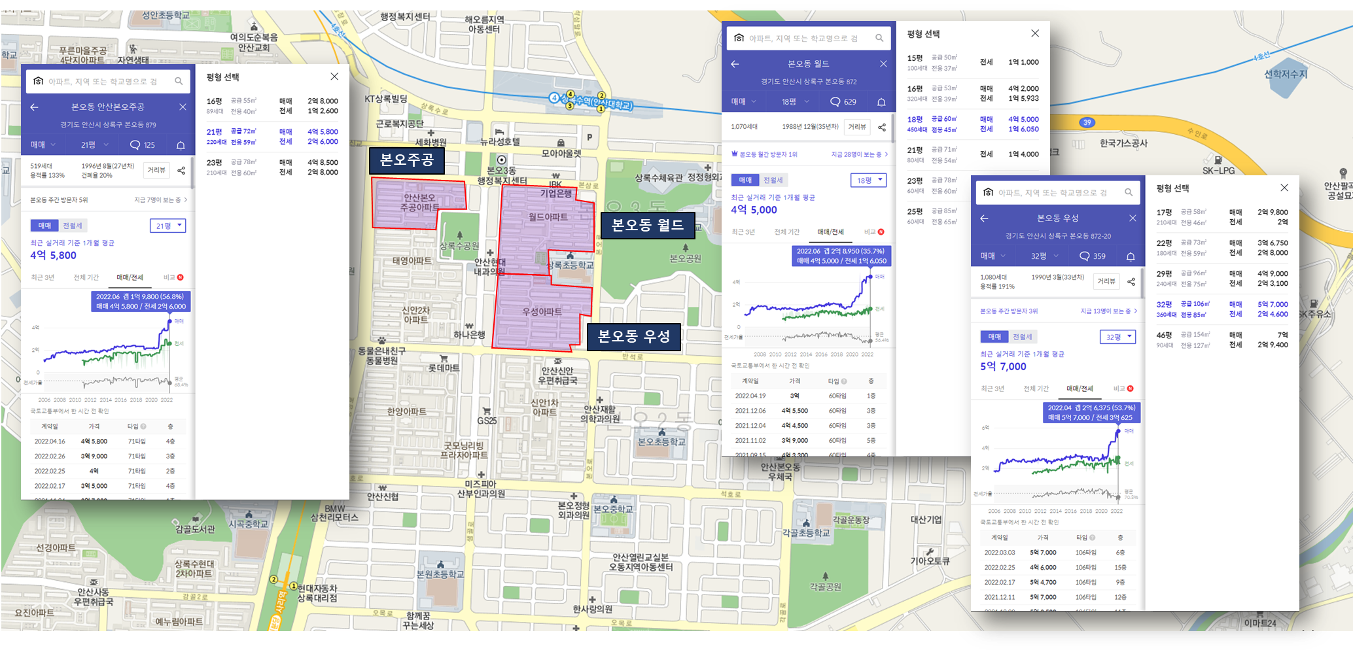Click the scrollbar of 본오동 월드 panel
The height and width of the screenshot is (654, 1353).
tap(893, 128)
